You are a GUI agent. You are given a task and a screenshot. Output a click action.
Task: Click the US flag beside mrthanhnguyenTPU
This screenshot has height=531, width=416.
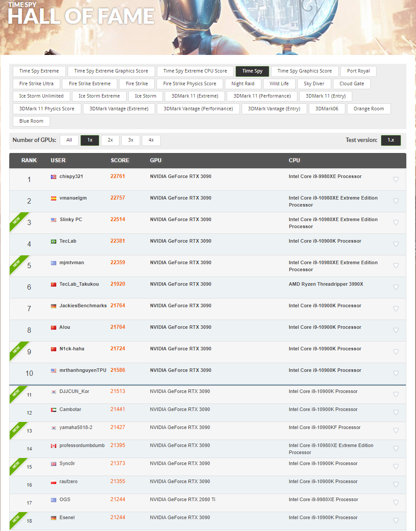(x=54, y=371)
